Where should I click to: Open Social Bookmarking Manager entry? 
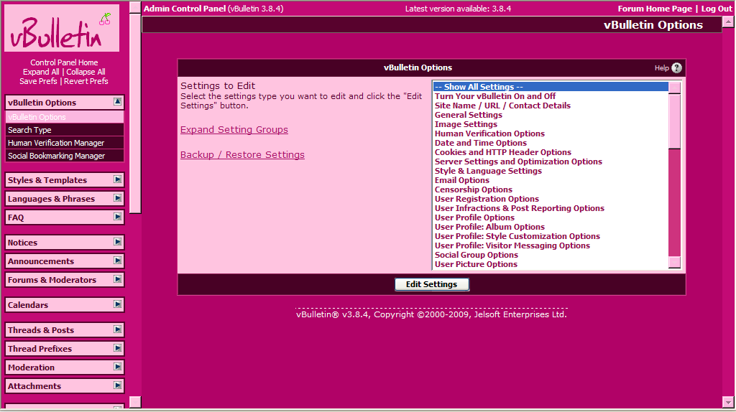(x=64, y=156)
